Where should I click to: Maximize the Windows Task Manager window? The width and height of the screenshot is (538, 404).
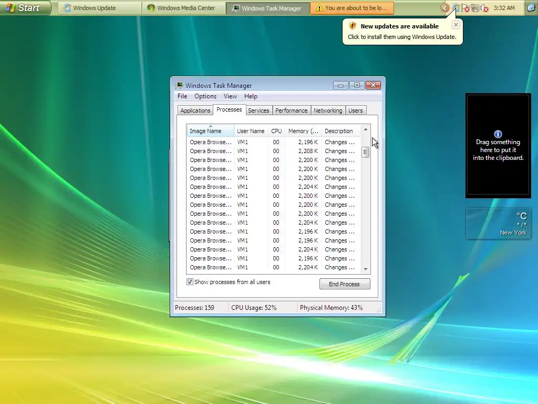357,85
